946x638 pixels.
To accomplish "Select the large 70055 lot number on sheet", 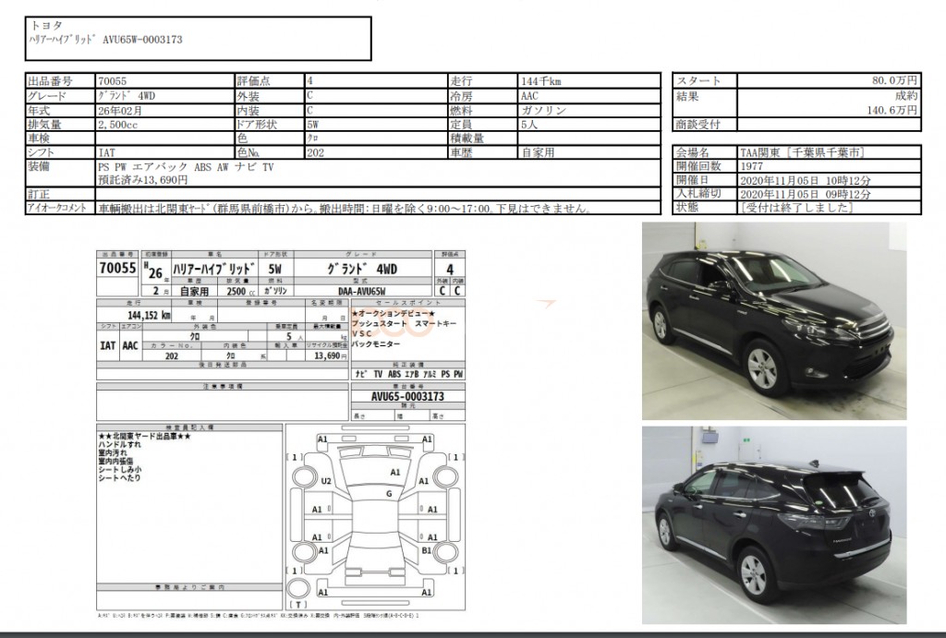I will 117,269.
